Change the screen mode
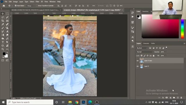 pyautogui.click(x=7, y=60)
